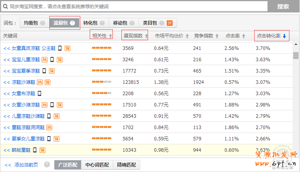Viewport: 300px width, 172px height.
Task: Click the orange 新 badge on 类目包
Action: coord(170,23)
